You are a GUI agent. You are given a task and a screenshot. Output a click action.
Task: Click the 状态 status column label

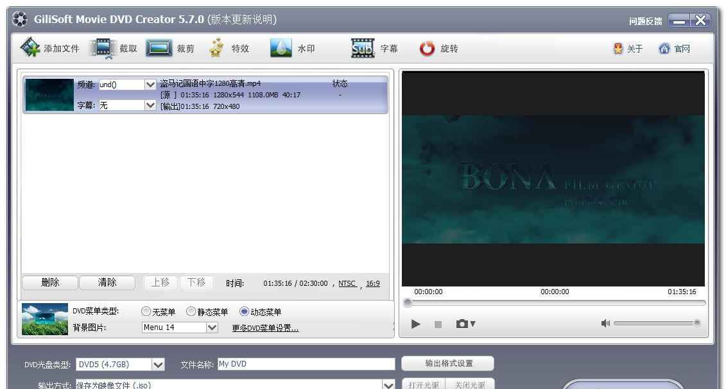(x=340, y=83)
